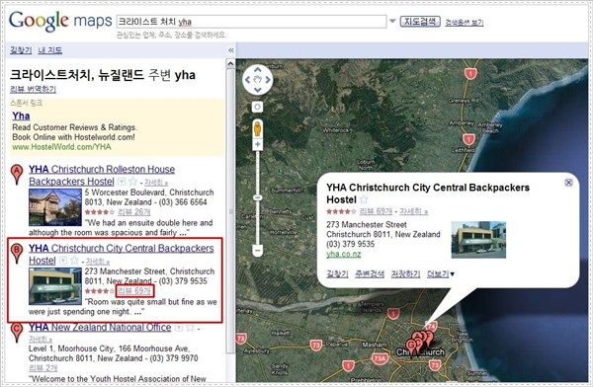Collapse the left results panel
The image size is (593, 387).
click(230, 50)
